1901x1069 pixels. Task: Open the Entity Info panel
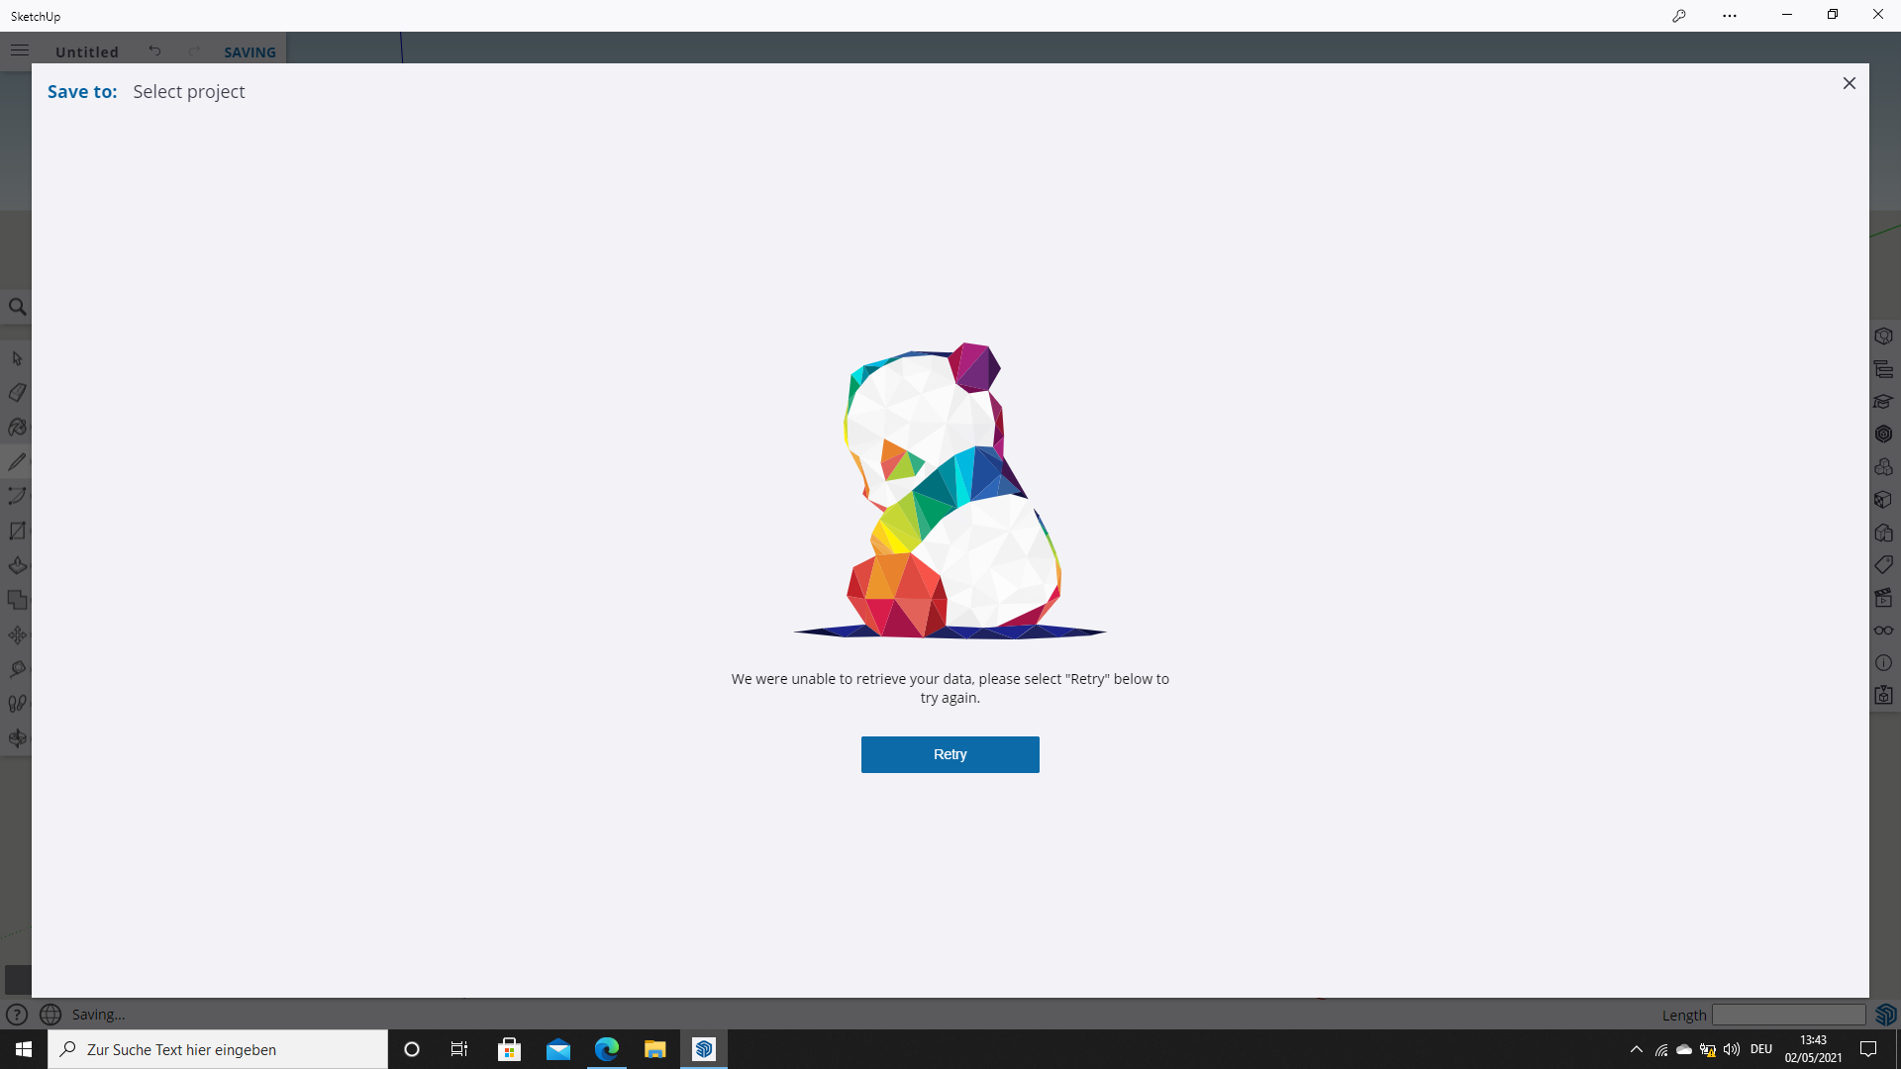[1883, 663]
